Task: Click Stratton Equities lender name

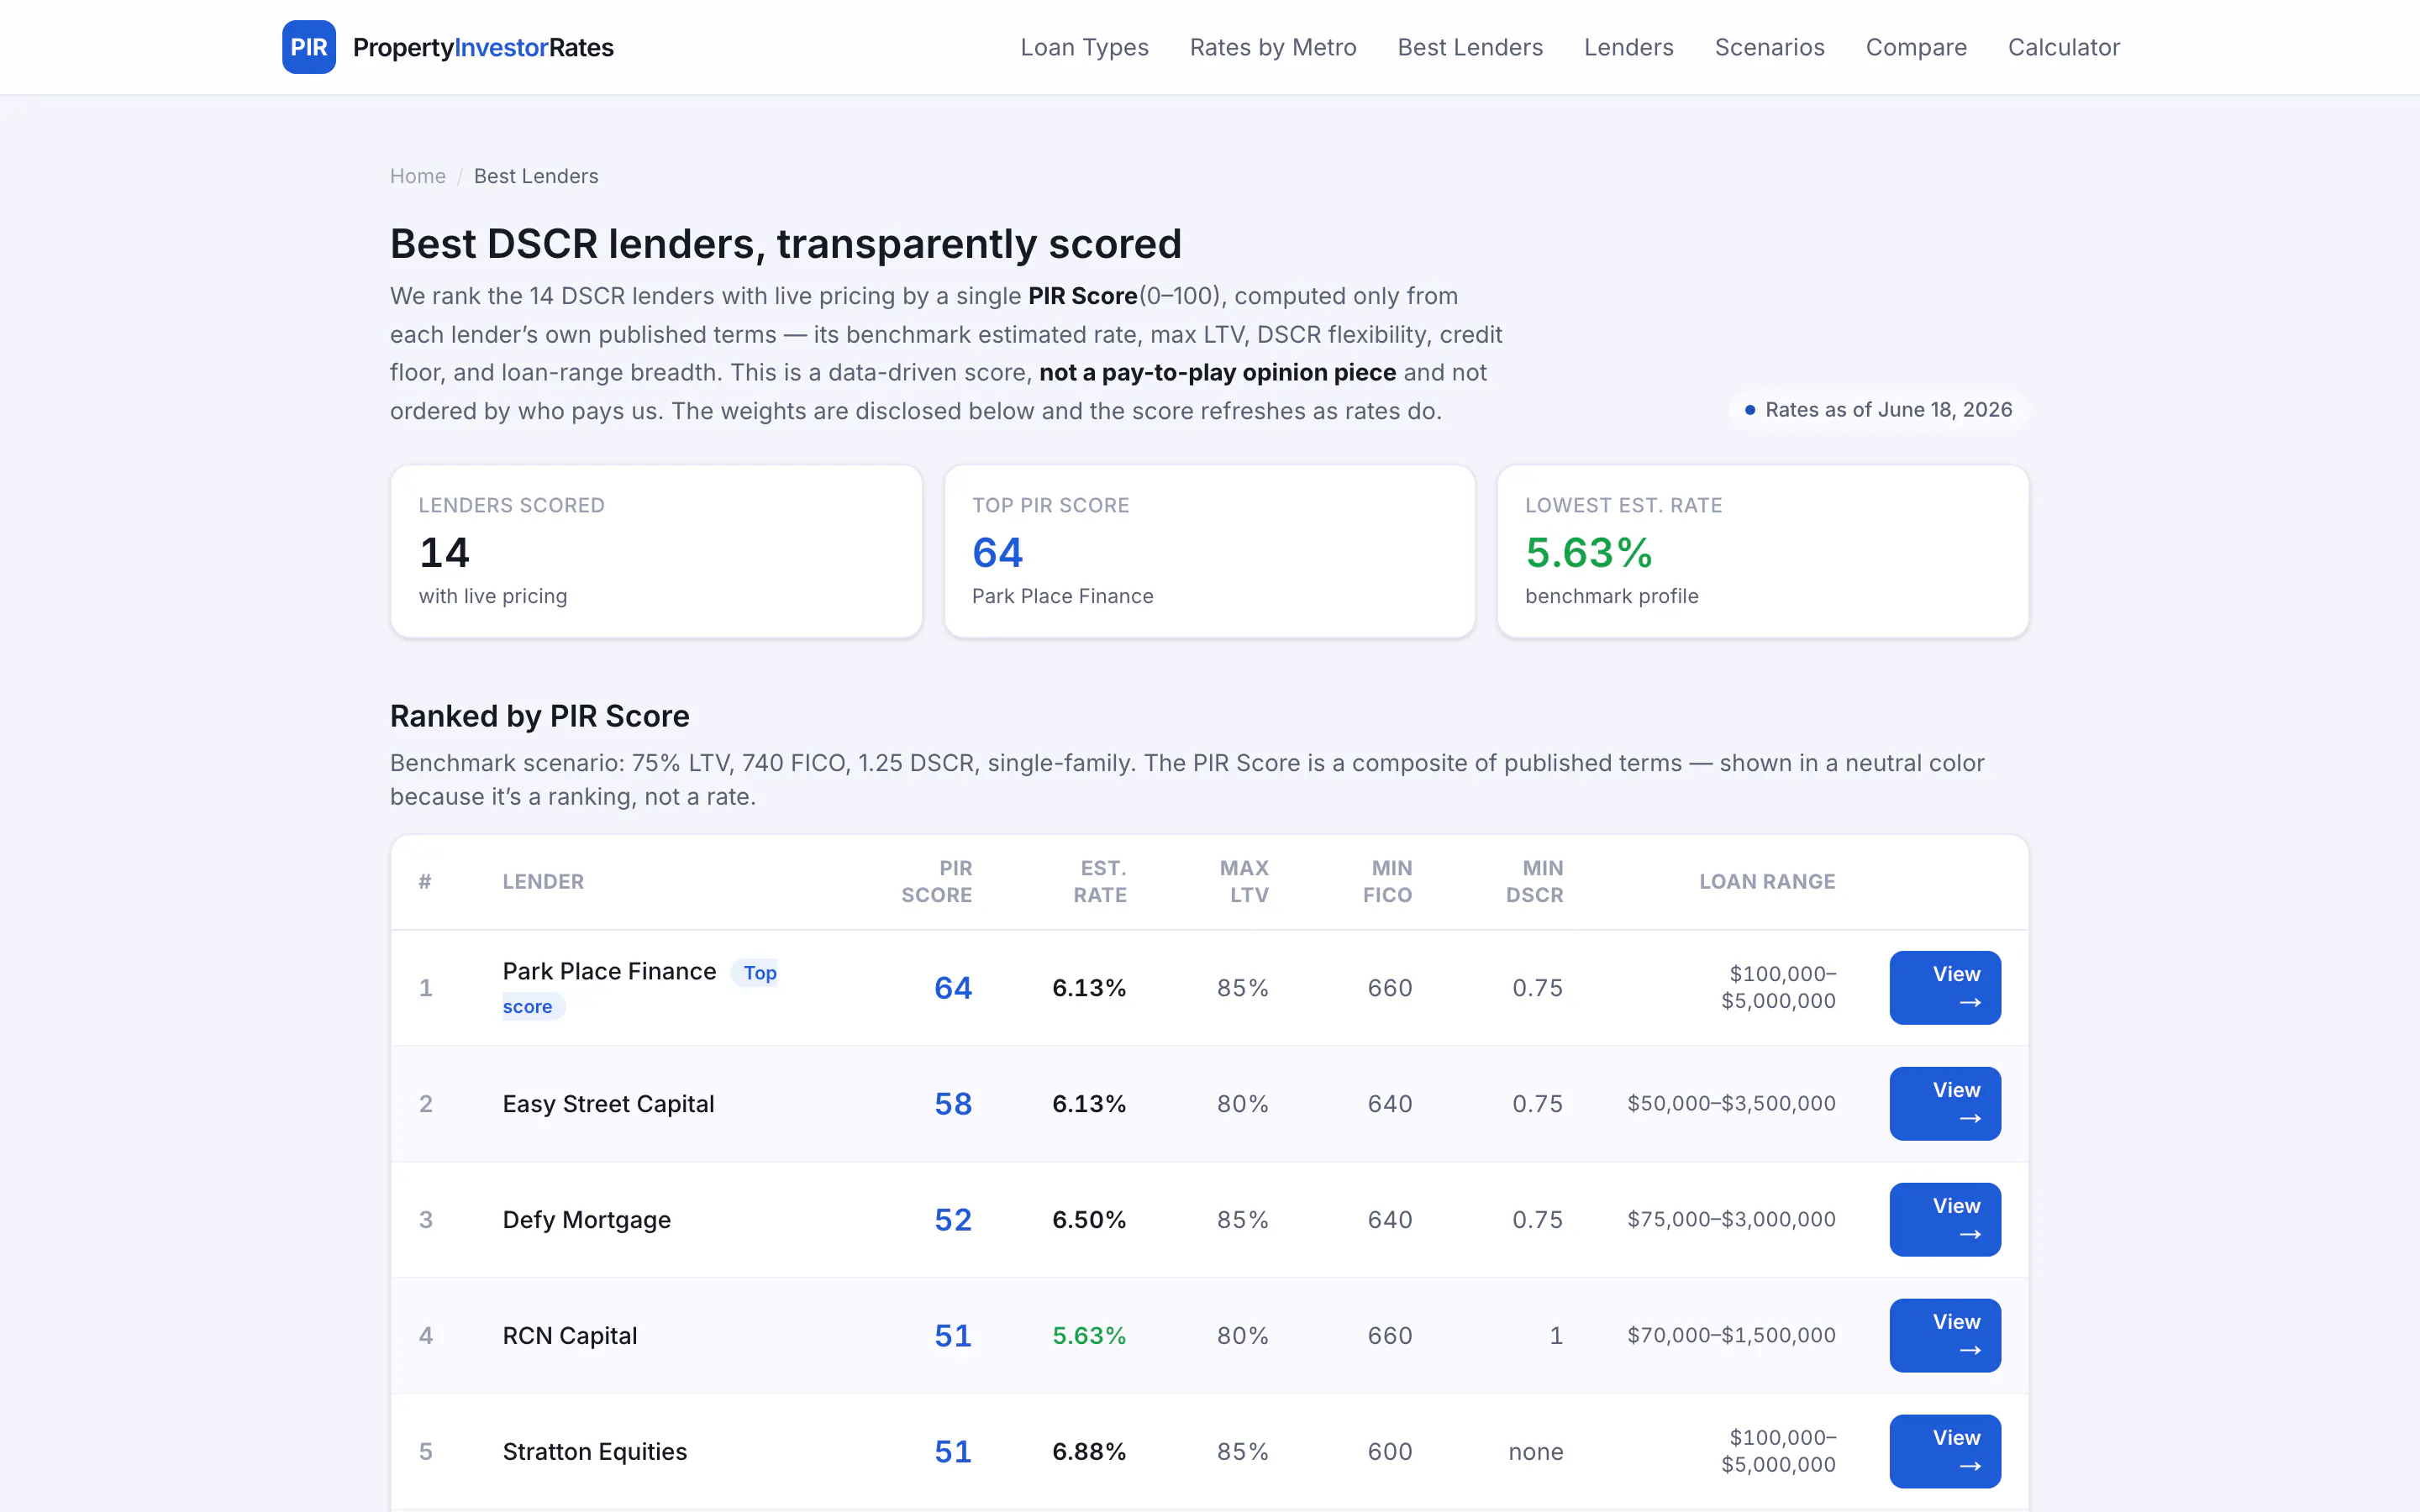Action: [594, 1452]
